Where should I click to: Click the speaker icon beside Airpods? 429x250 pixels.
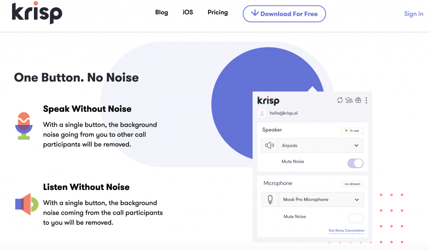(x=269, y=146)
